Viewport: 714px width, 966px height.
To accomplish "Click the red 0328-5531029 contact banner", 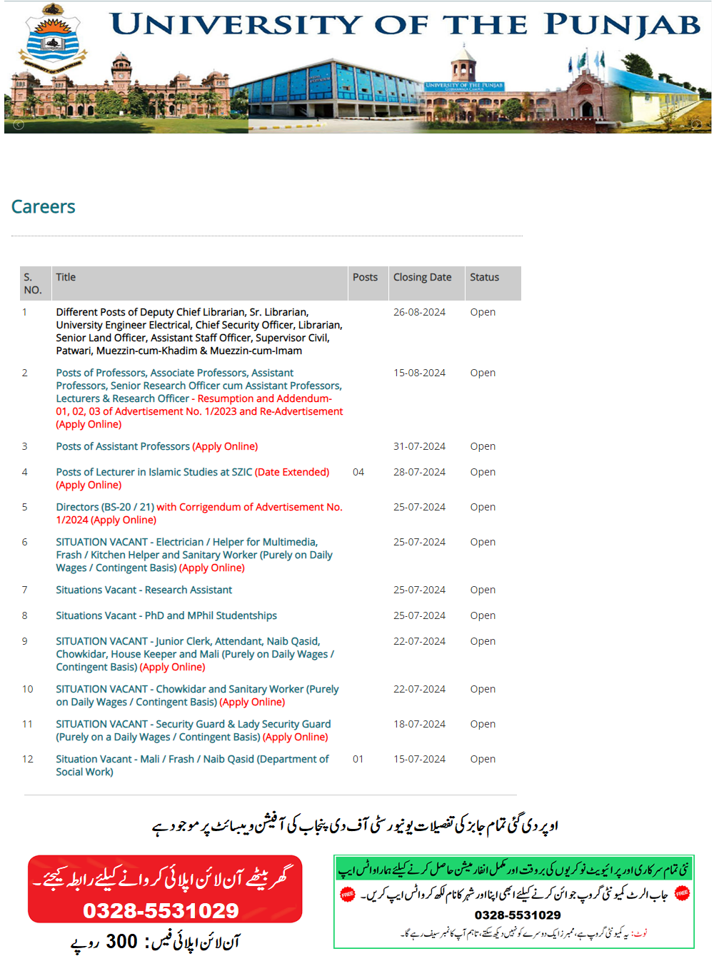I will (165, 889).
